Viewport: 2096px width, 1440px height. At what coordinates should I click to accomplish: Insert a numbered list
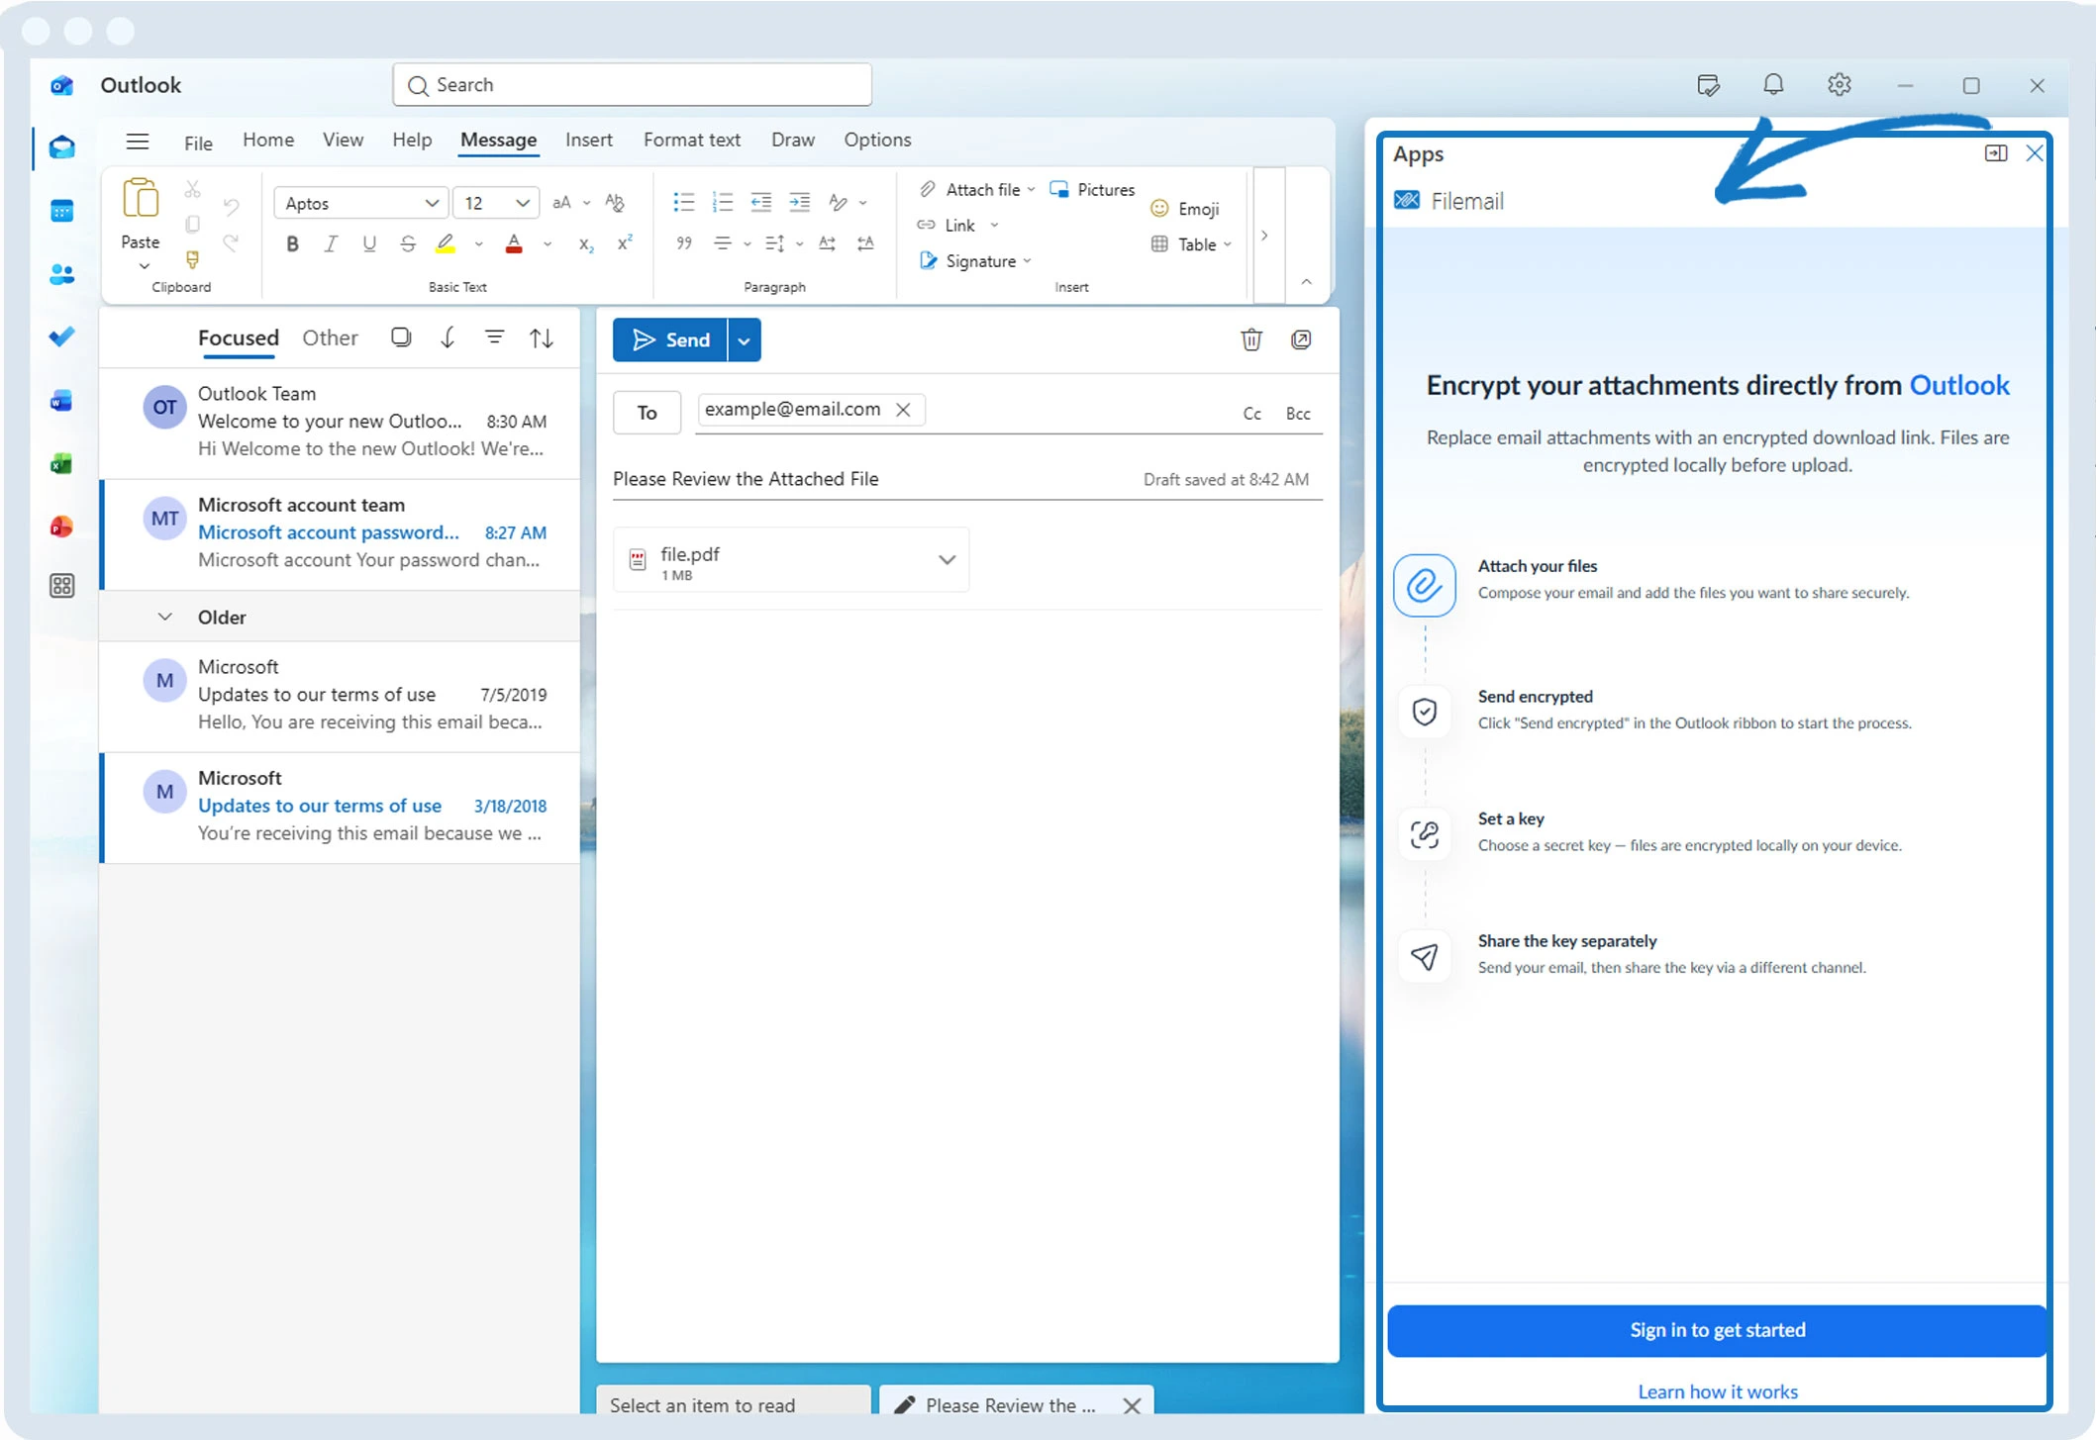722,202
